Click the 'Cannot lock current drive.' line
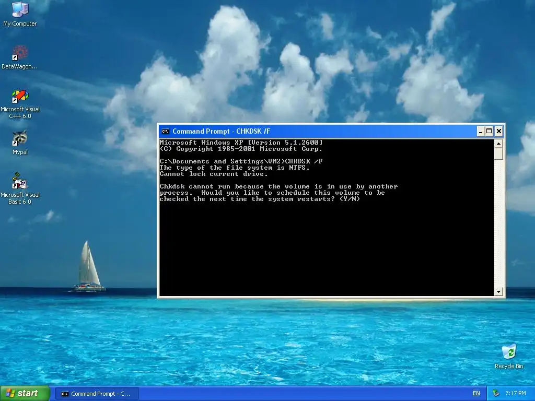Viewport: 535px width, 401px height. (x=214, y=174)
